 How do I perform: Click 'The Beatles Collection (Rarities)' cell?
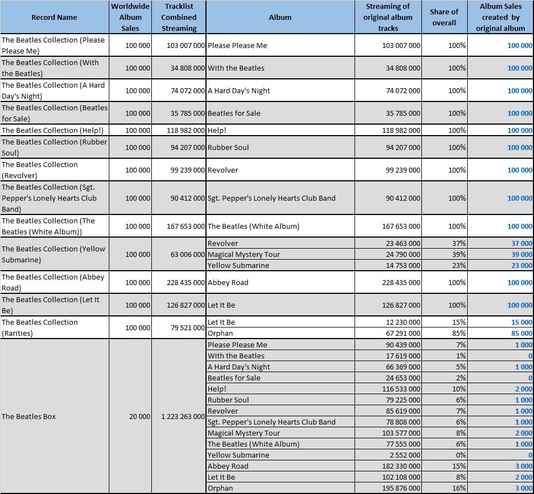point(55,327)
